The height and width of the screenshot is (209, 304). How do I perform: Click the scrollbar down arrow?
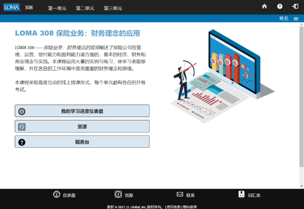(301, 186)
